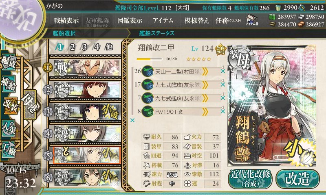Image resolution: width=326 pixels, height=195 pixels.
Task: Return to 母港 home port button
Action: click(x=30, y=104)
